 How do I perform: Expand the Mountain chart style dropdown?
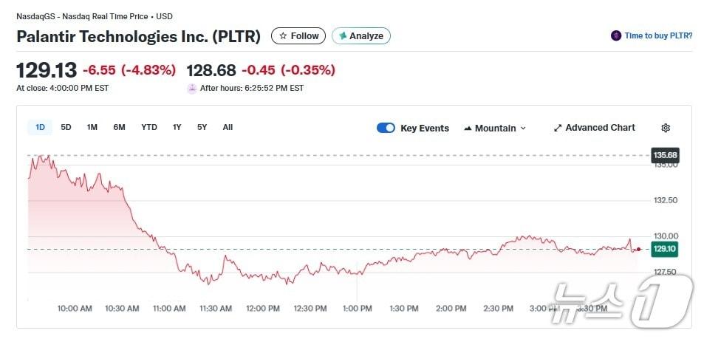coord(523,128)
